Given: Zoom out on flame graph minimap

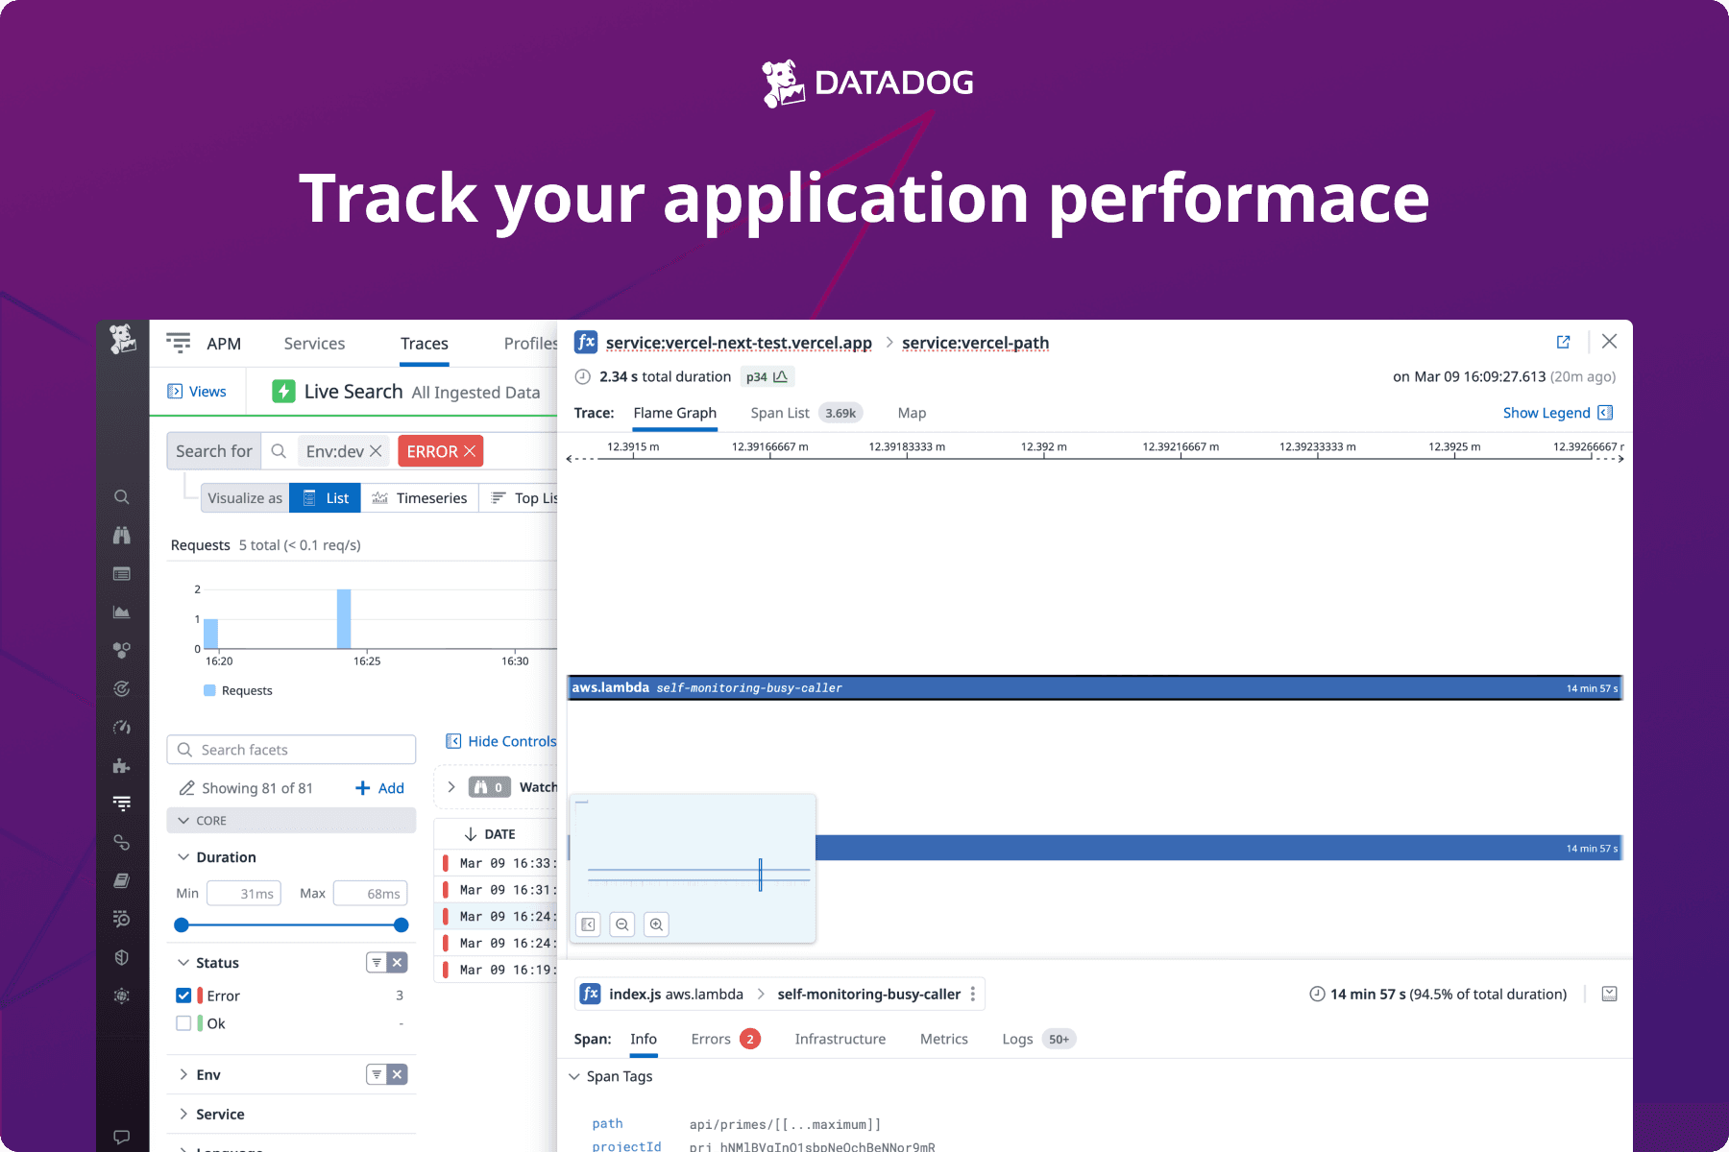Looking at the screenshot, I should coord(622,924).
